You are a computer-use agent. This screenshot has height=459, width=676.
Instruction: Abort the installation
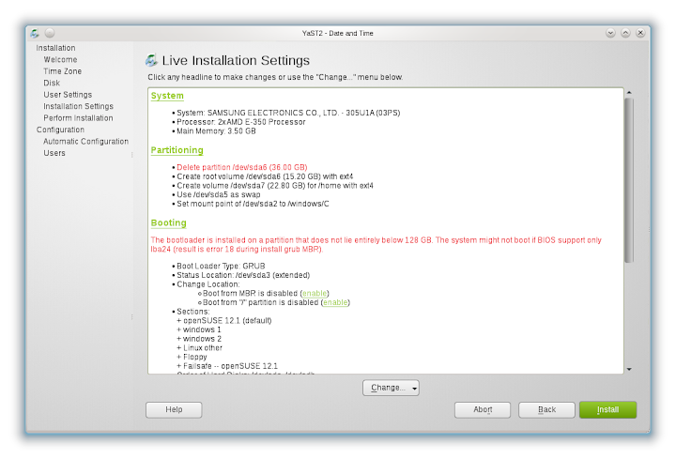483,410
